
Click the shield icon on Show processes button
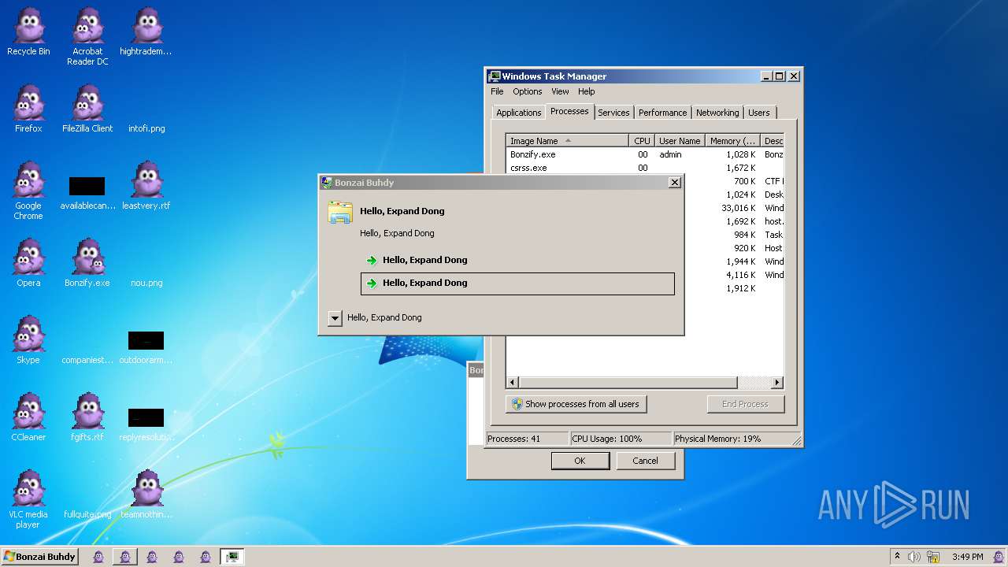517,404
